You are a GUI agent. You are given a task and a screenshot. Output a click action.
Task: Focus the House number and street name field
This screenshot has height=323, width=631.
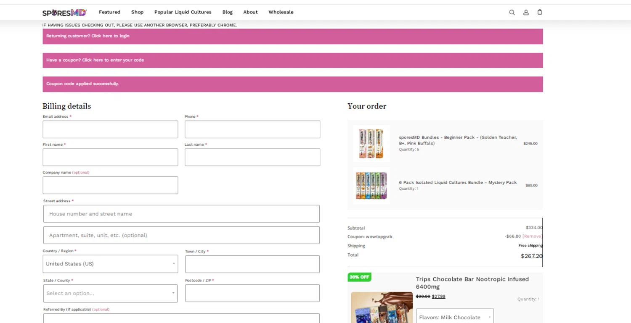181,214
